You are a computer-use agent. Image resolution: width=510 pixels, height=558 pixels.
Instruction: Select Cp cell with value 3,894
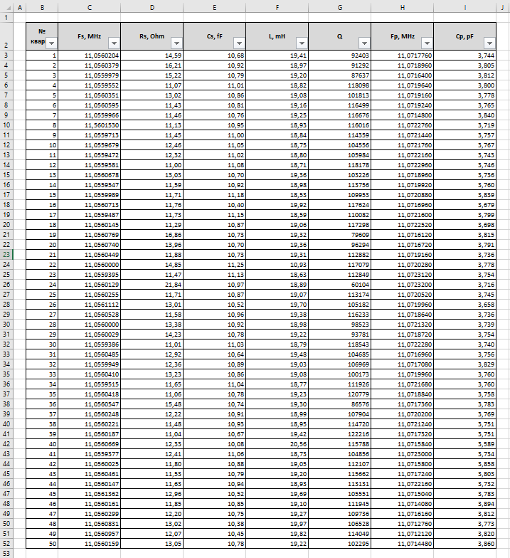point(465,504)
